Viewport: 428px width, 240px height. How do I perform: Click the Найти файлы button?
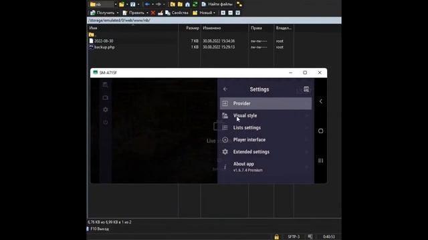[x=217, y=4]
